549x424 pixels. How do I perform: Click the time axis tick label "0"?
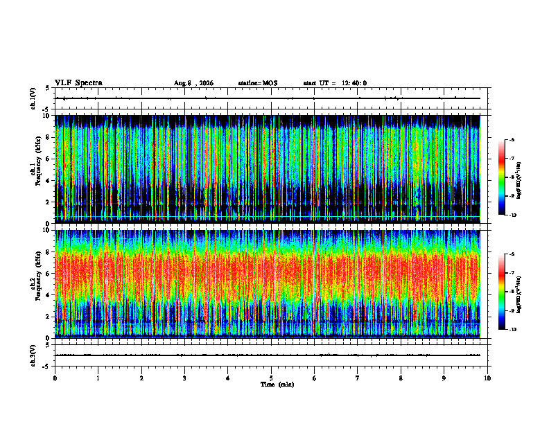click(x=55, y=378)
